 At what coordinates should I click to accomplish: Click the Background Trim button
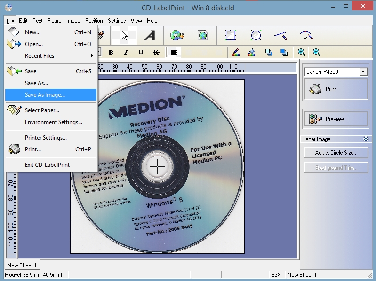point(336,168)
